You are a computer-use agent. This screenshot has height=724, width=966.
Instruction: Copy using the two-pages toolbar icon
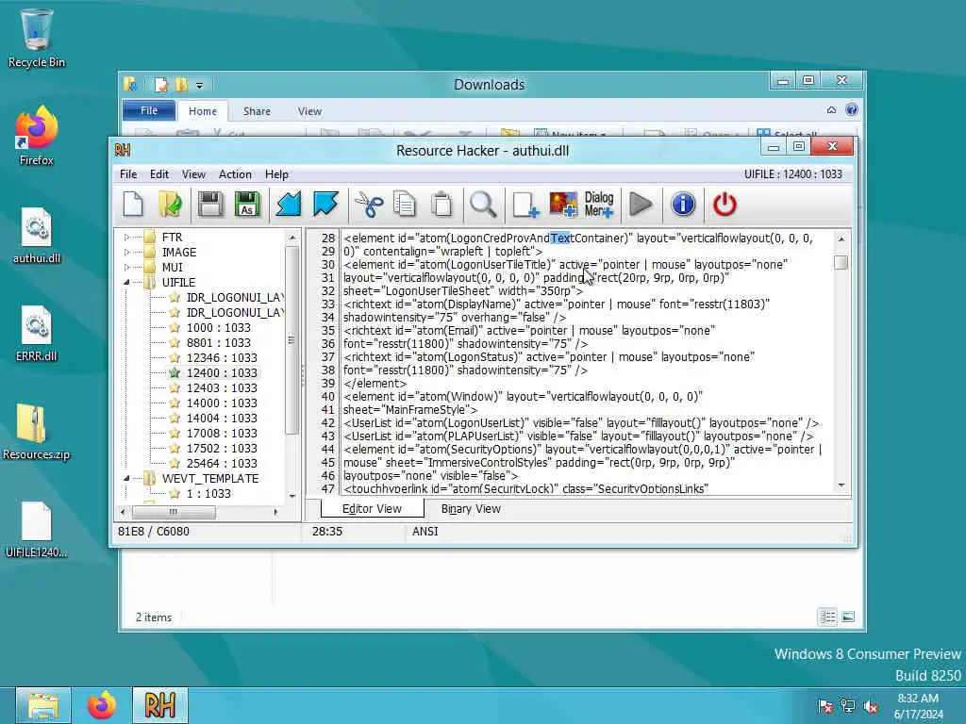tap(405, 205)
